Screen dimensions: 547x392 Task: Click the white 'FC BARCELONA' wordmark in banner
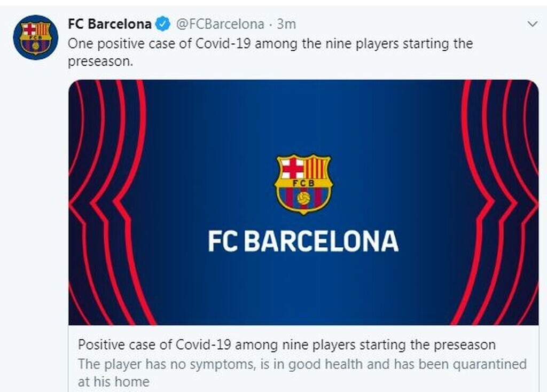(303, 241)
